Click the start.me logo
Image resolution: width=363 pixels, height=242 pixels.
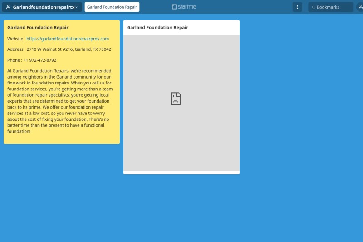184,7
